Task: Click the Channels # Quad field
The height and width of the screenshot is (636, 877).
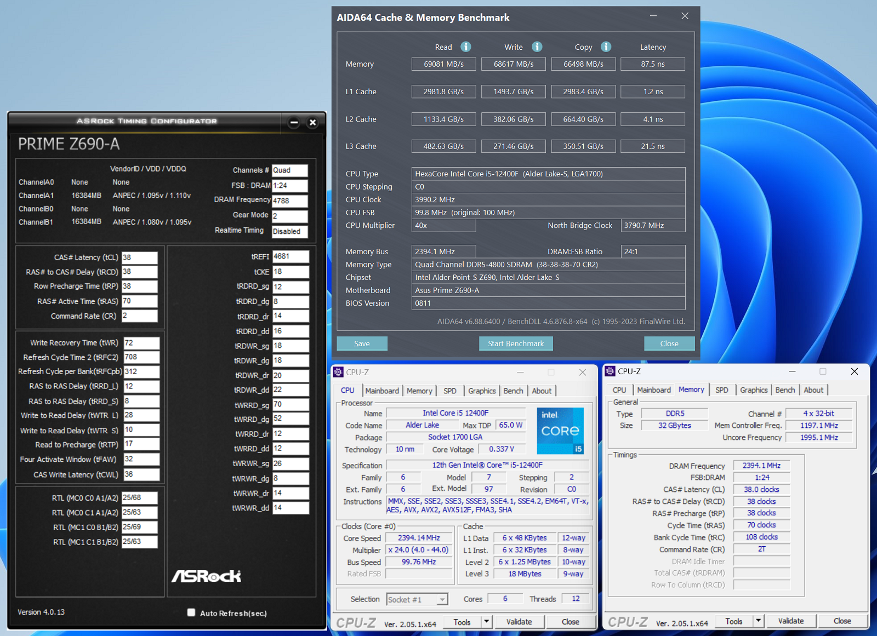Action: point(290,170)
